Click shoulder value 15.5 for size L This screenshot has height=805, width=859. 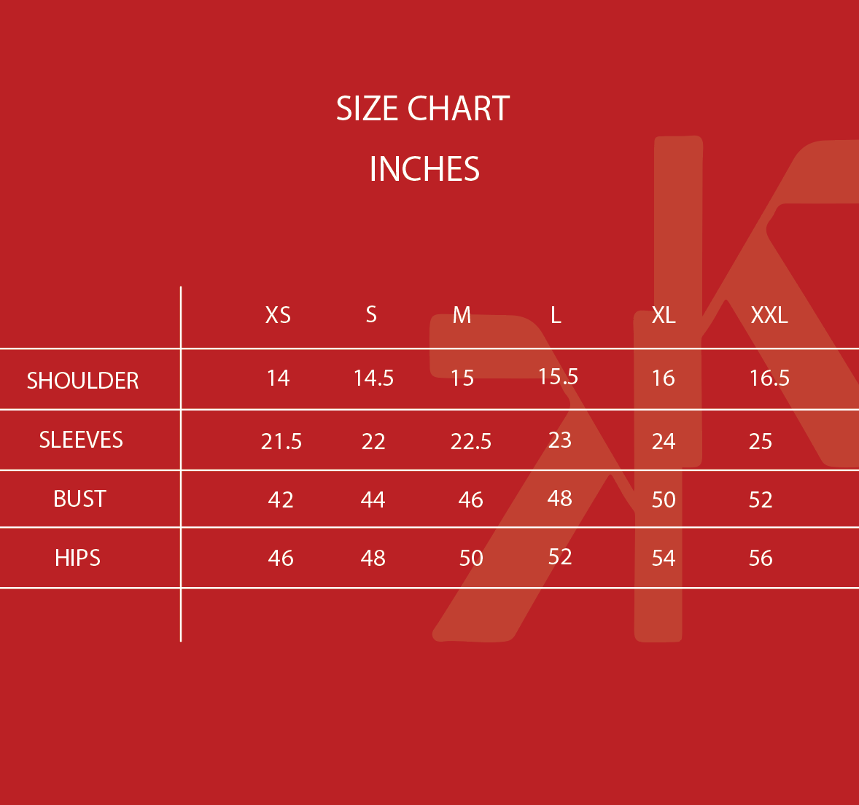[558, 376]
